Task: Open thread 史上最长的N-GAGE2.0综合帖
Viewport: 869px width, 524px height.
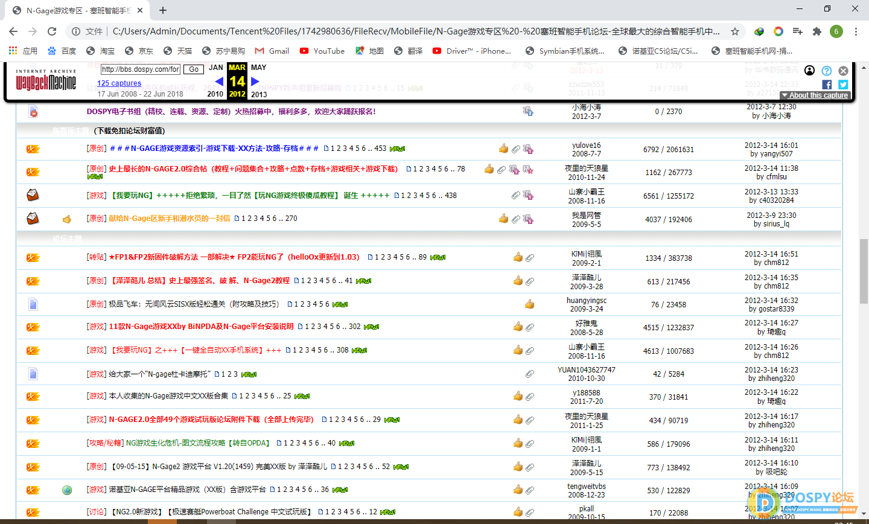Action: (253, 169)
